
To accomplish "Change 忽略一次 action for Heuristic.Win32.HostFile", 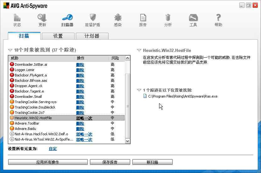I will point(84,118).
